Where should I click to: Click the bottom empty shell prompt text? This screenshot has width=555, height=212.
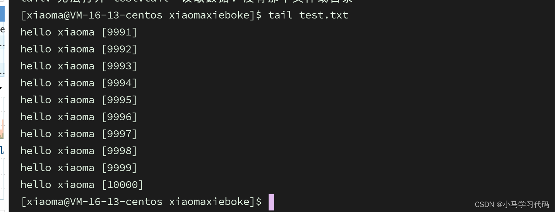pos(141,202)
